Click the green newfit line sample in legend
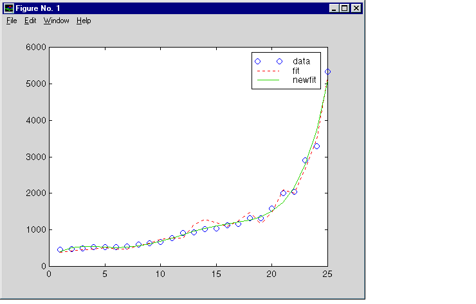The width and height of the screenshot is (476, 304). tap(268, 80)
